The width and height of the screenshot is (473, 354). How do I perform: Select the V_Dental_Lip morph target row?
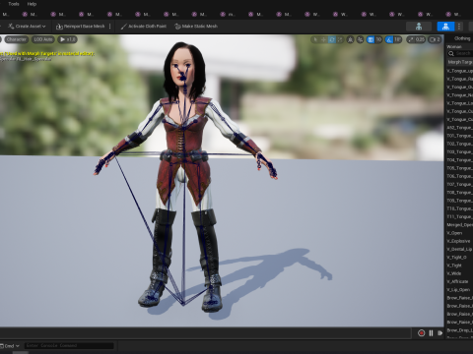click(459, 249)
